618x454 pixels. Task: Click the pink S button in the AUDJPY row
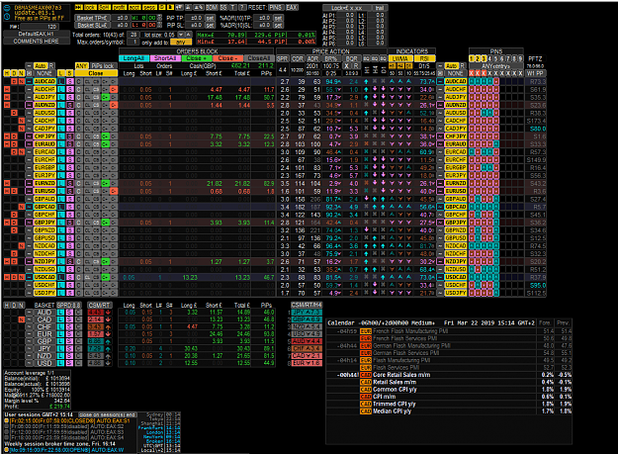tap(70, 97)
